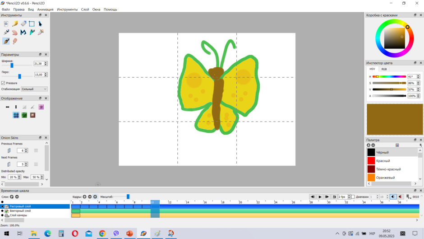Toggle the pink overlay center button

41,107
